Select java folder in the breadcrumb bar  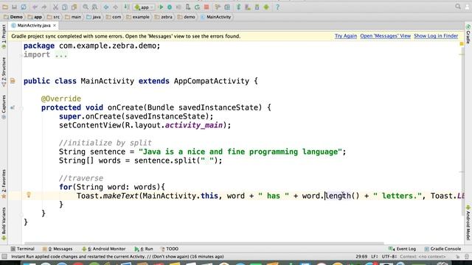click(94, 17)
